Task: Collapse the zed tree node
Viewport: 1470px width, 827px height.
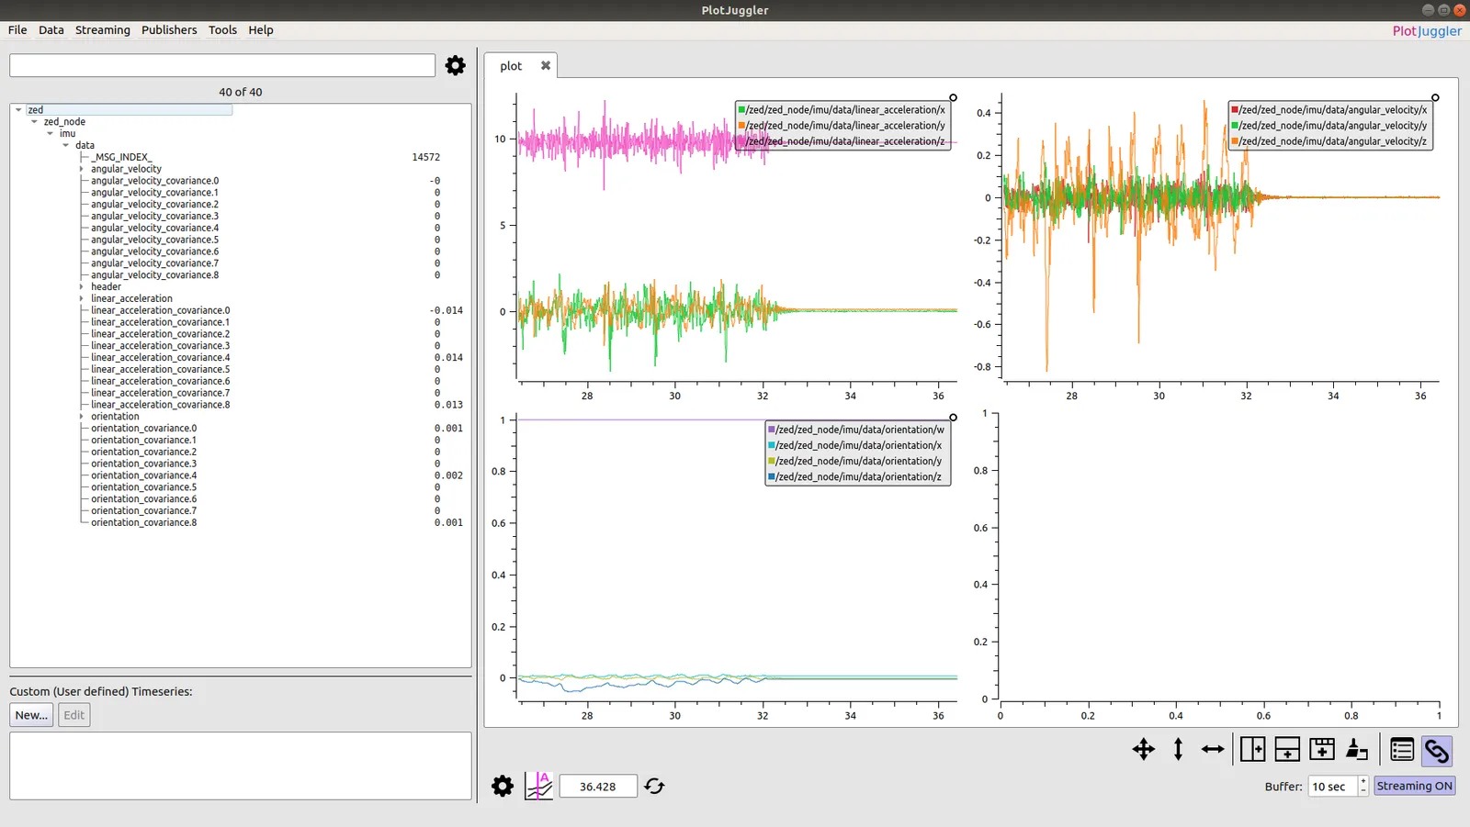Action: pos(18,109)
